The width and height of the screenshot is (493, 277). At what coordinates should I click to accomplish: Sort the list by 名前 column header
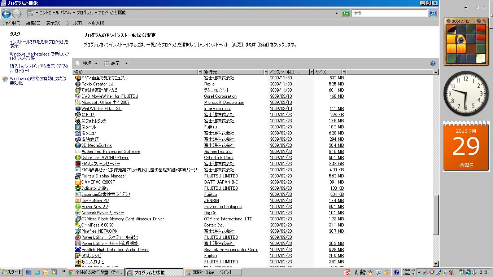click(136, 72)
